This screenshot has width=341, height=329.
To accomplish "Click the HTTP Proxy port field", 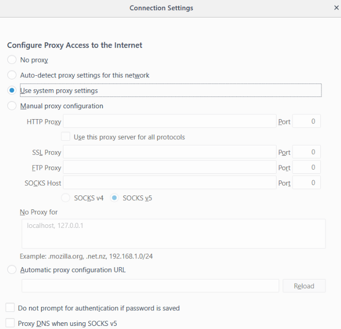I will pos(306,122).
